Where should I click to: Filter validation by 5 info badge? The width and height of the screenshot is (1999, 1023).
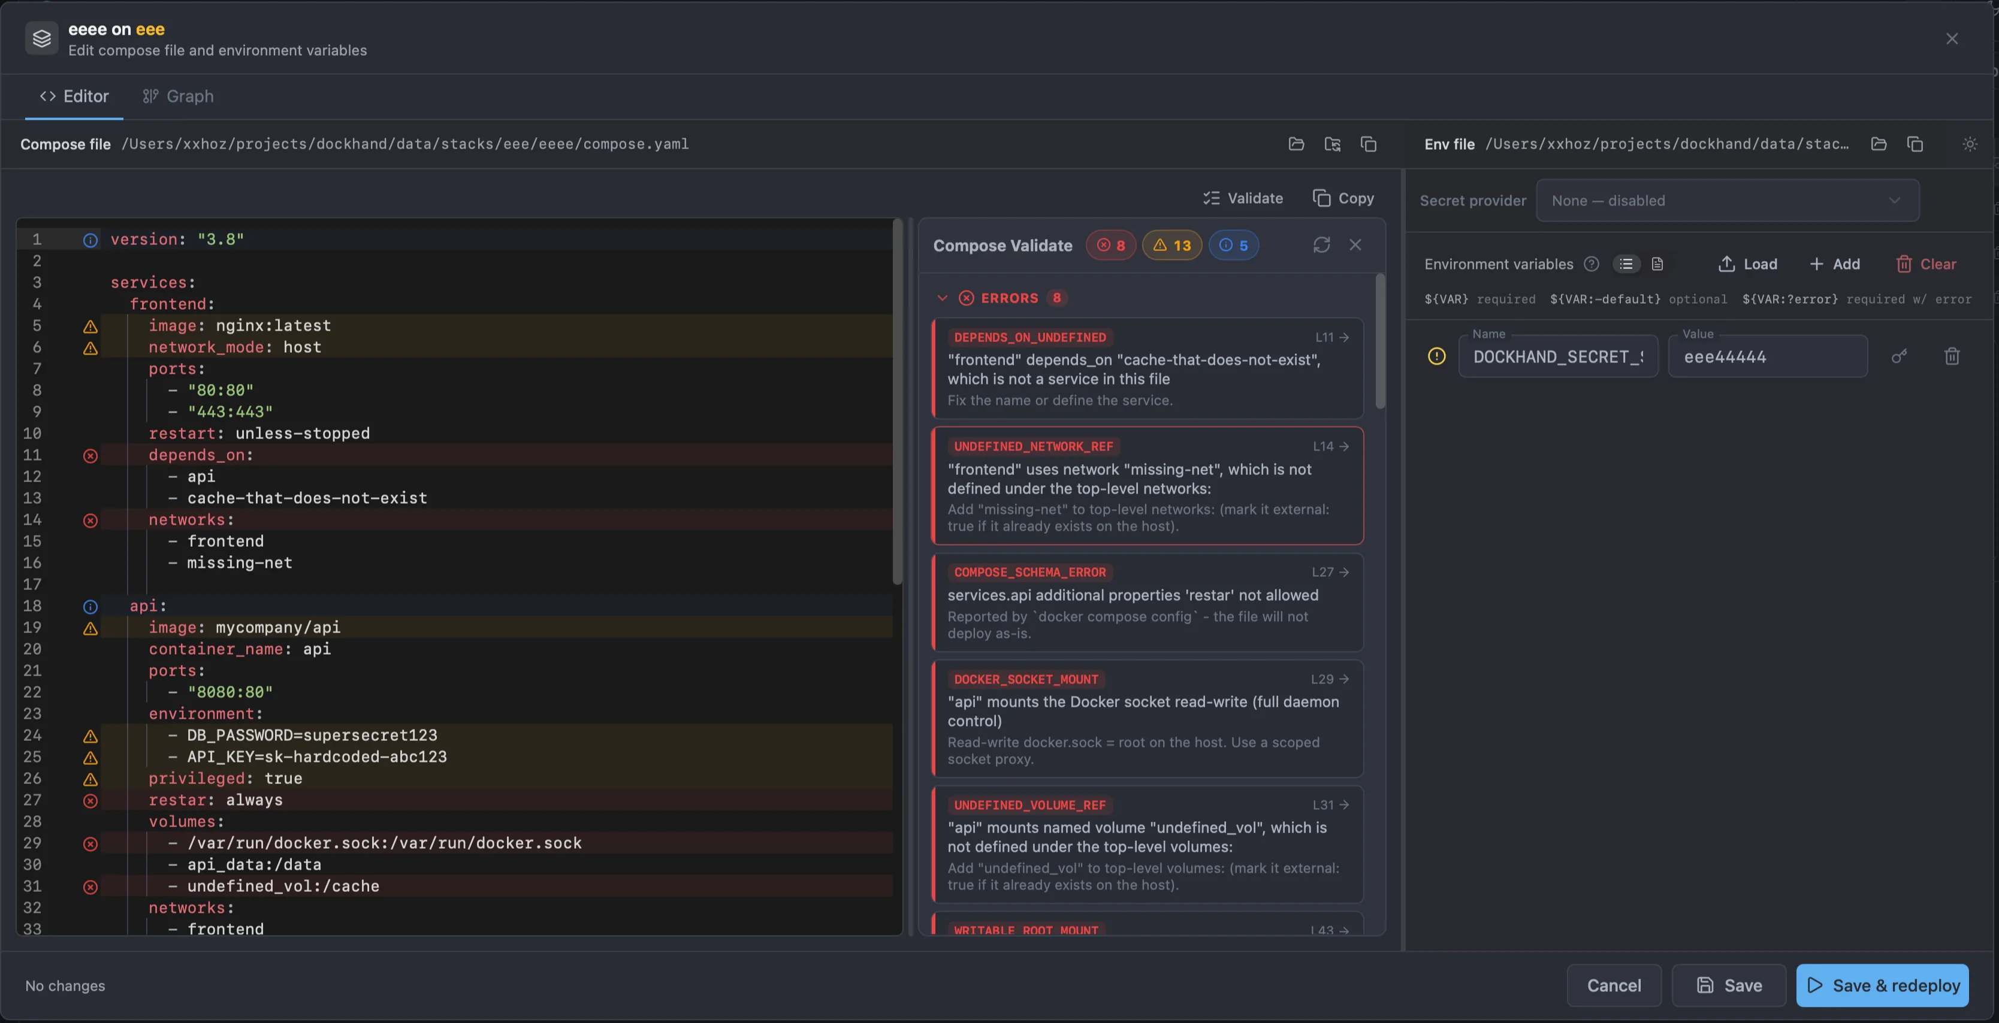1234,245
